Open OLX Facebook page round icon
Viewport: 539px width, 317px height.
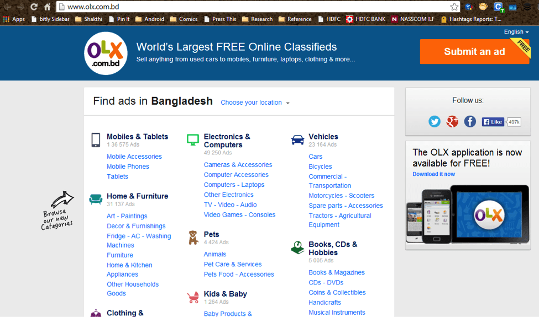pyautogui.click(x=470, y=121)
